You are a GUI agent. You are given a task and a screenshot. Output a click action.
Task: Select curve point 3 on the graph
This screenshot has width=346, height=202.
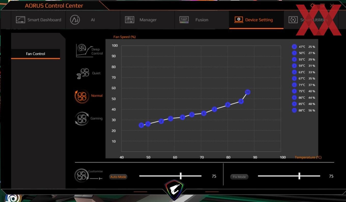point(170,119)
